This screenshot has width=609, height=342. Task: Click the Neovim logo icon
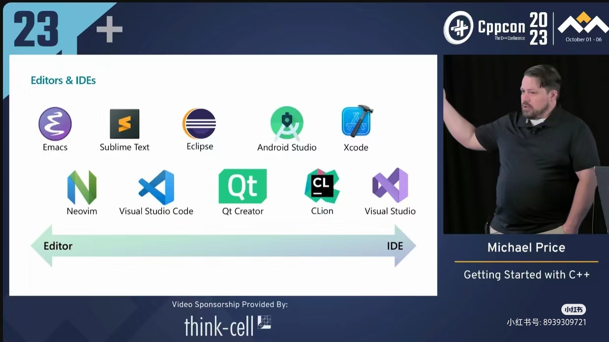(82, 187)
